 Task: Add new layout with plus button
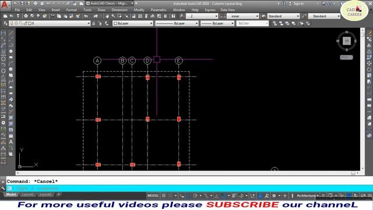[58, 194]
